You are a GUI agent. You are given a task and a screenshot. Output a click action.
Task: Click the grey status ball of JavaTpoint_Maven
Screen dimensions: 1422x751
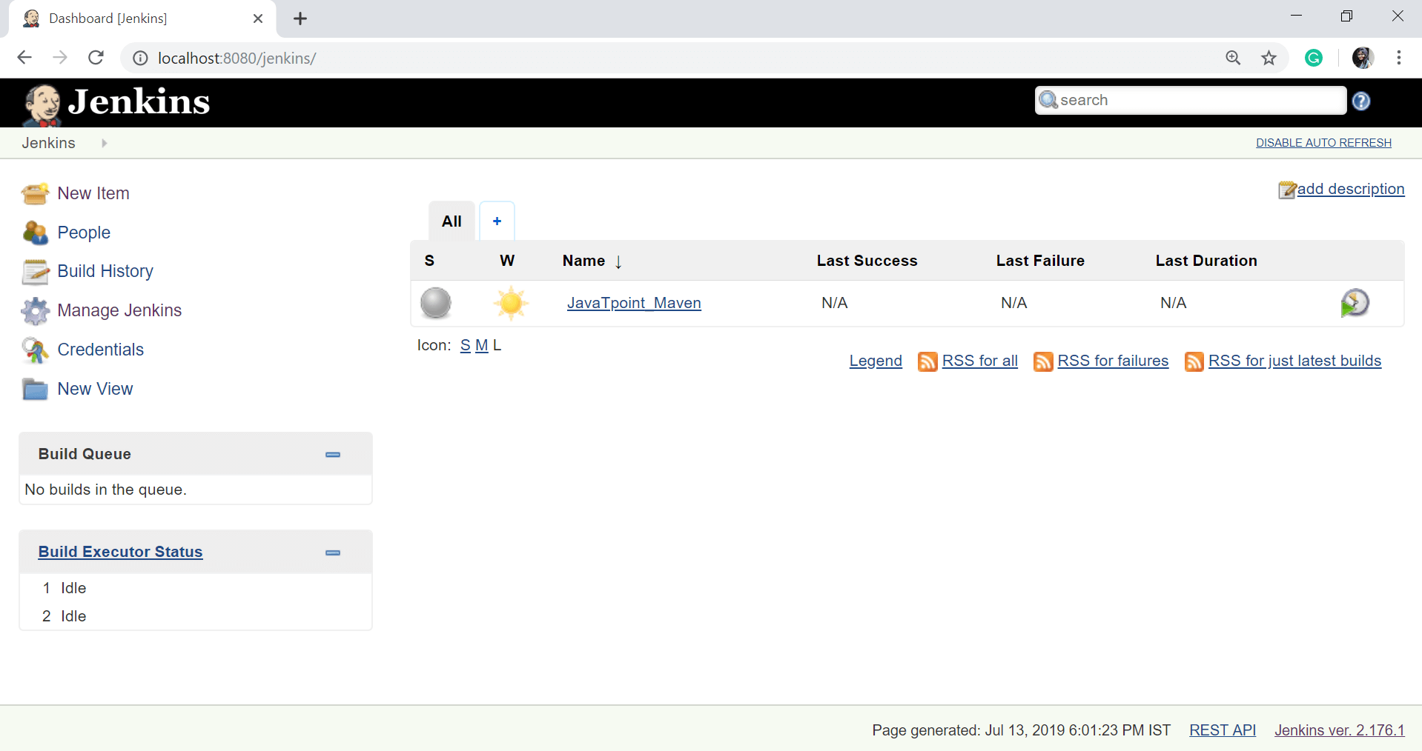436,303
